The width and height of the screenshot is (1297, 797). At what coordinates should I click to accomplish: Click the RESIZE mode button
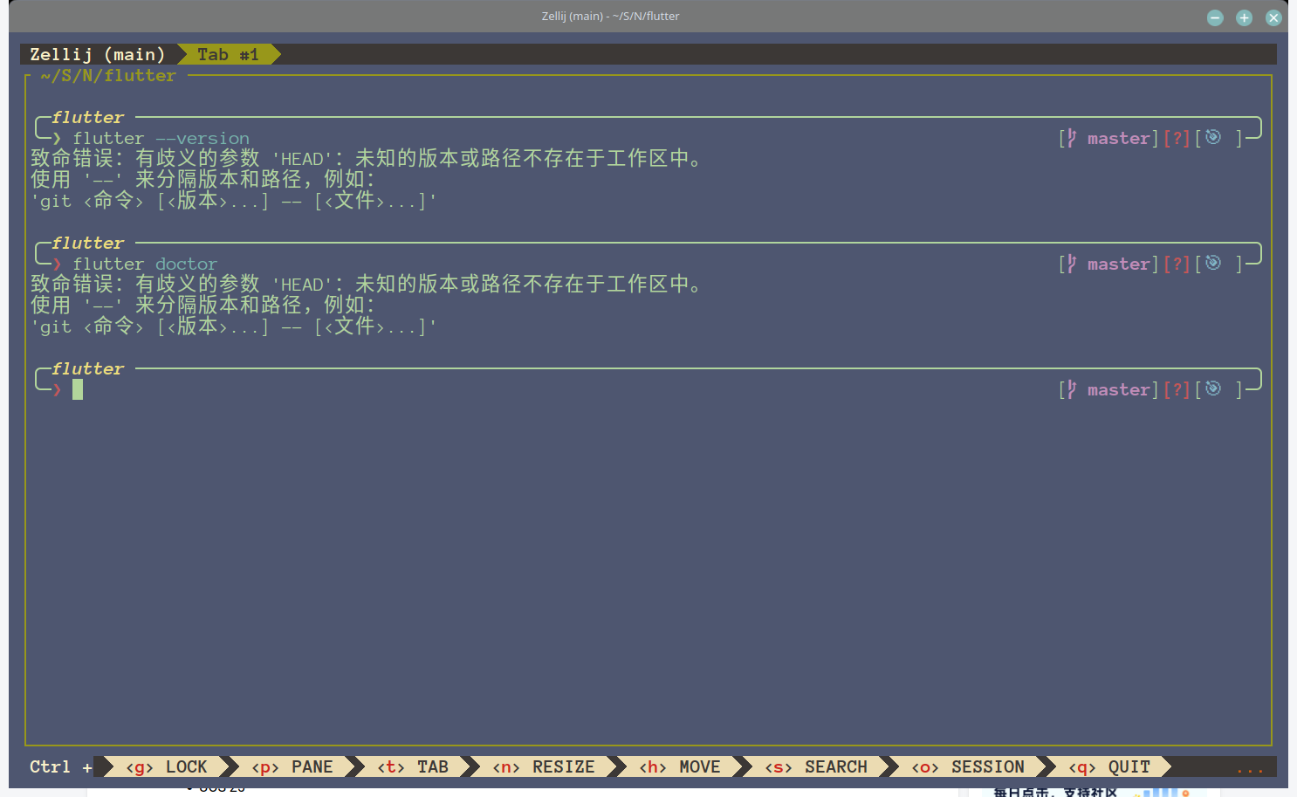(544, 766)
